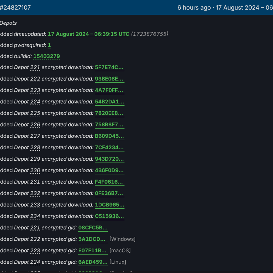Screen dimensions: 273x273
Task: Click the encrypted download hash 758B8F7
Action: 109,125
